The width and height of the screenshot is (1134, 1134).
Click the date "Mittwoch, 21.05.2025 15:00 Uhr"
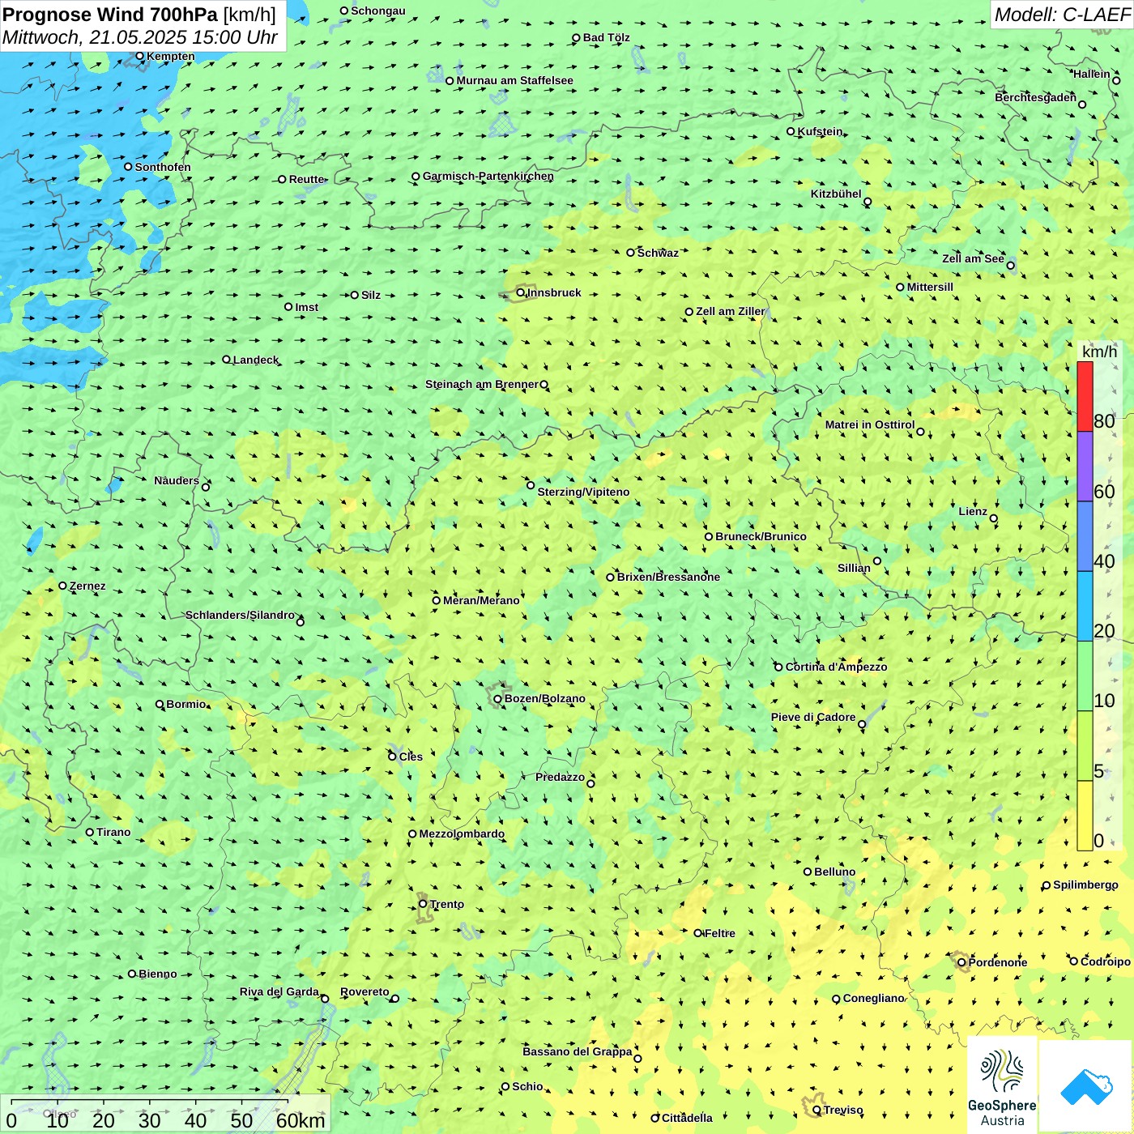click(x=140, y=37)
